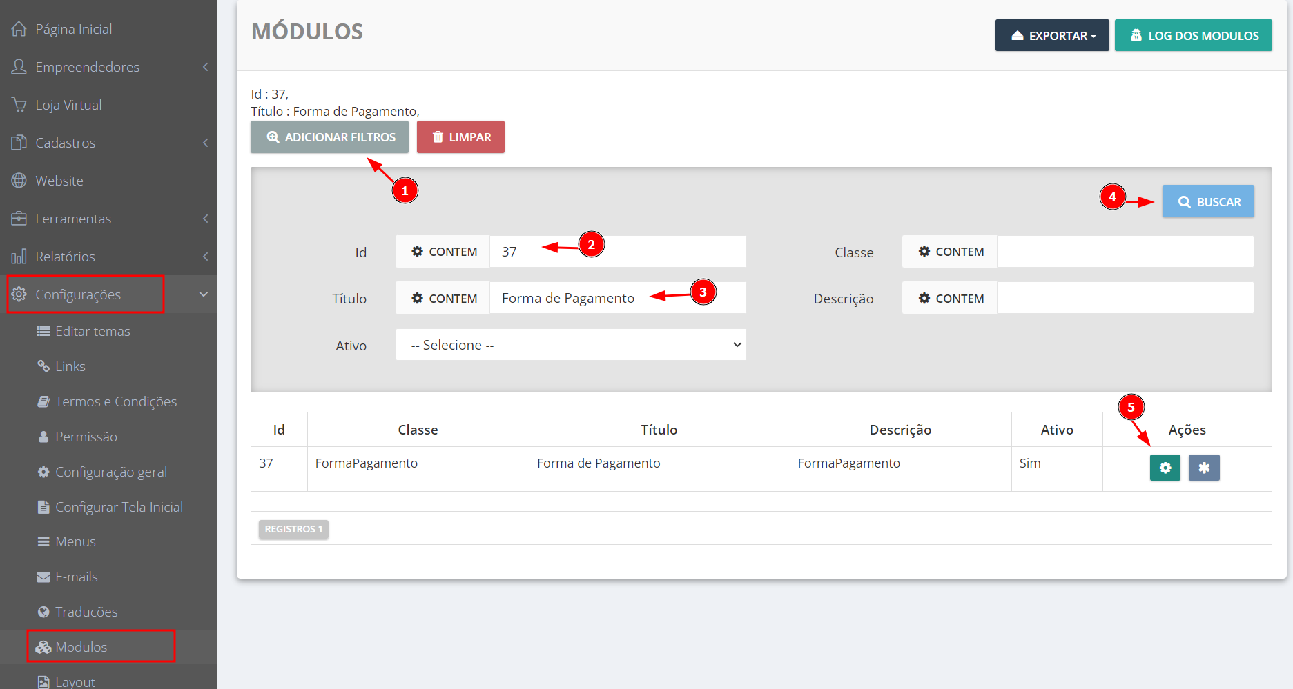The width and height of the screenshot is (1293, 689).
Task: Click the Página Inicial home icon
Action: 19,29
